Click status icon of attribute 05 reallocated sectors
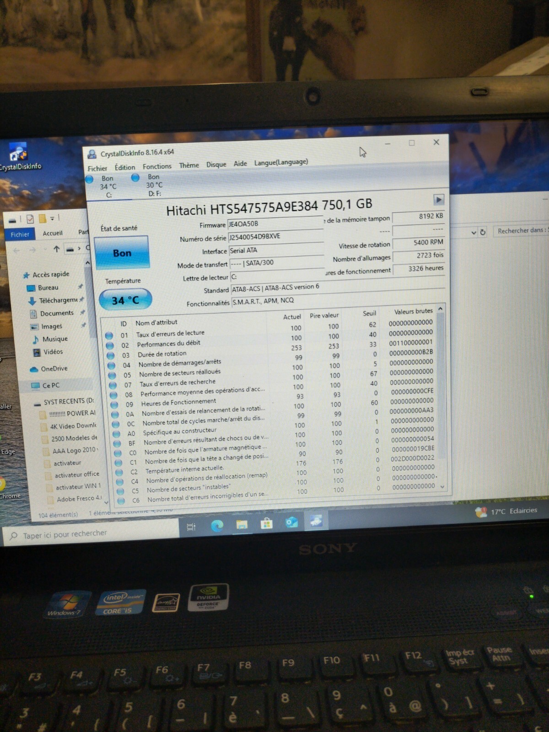The image size is (549, 732). [x=112, y=375]
